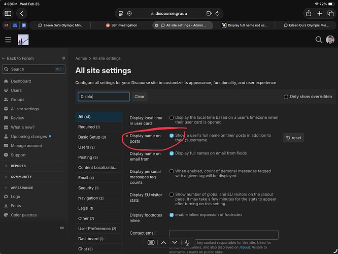The image size is (338, 254).
Task: Open the user avatar menu
Action: (330, 40)
